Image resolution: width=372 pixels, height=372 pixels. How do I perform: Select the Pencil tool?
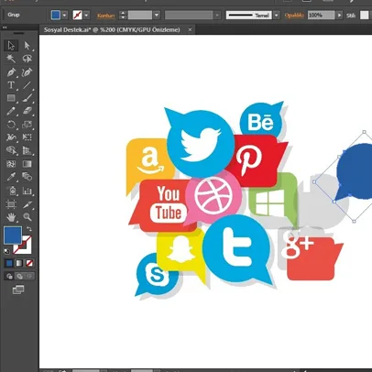click(11, 111)
